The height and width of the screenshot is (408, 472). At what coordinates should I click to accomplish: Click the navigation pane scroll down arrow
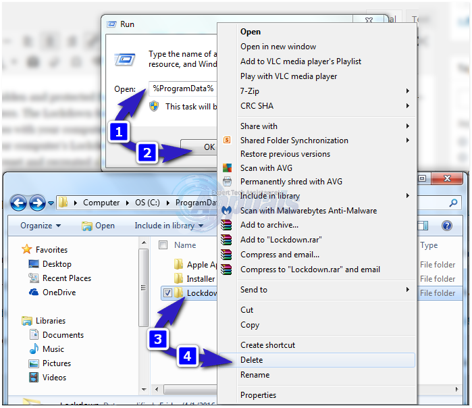click(144, 389)
